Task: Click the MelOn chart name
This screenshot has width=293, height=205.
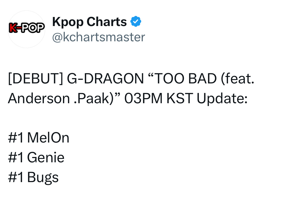Action: (48, 138)
